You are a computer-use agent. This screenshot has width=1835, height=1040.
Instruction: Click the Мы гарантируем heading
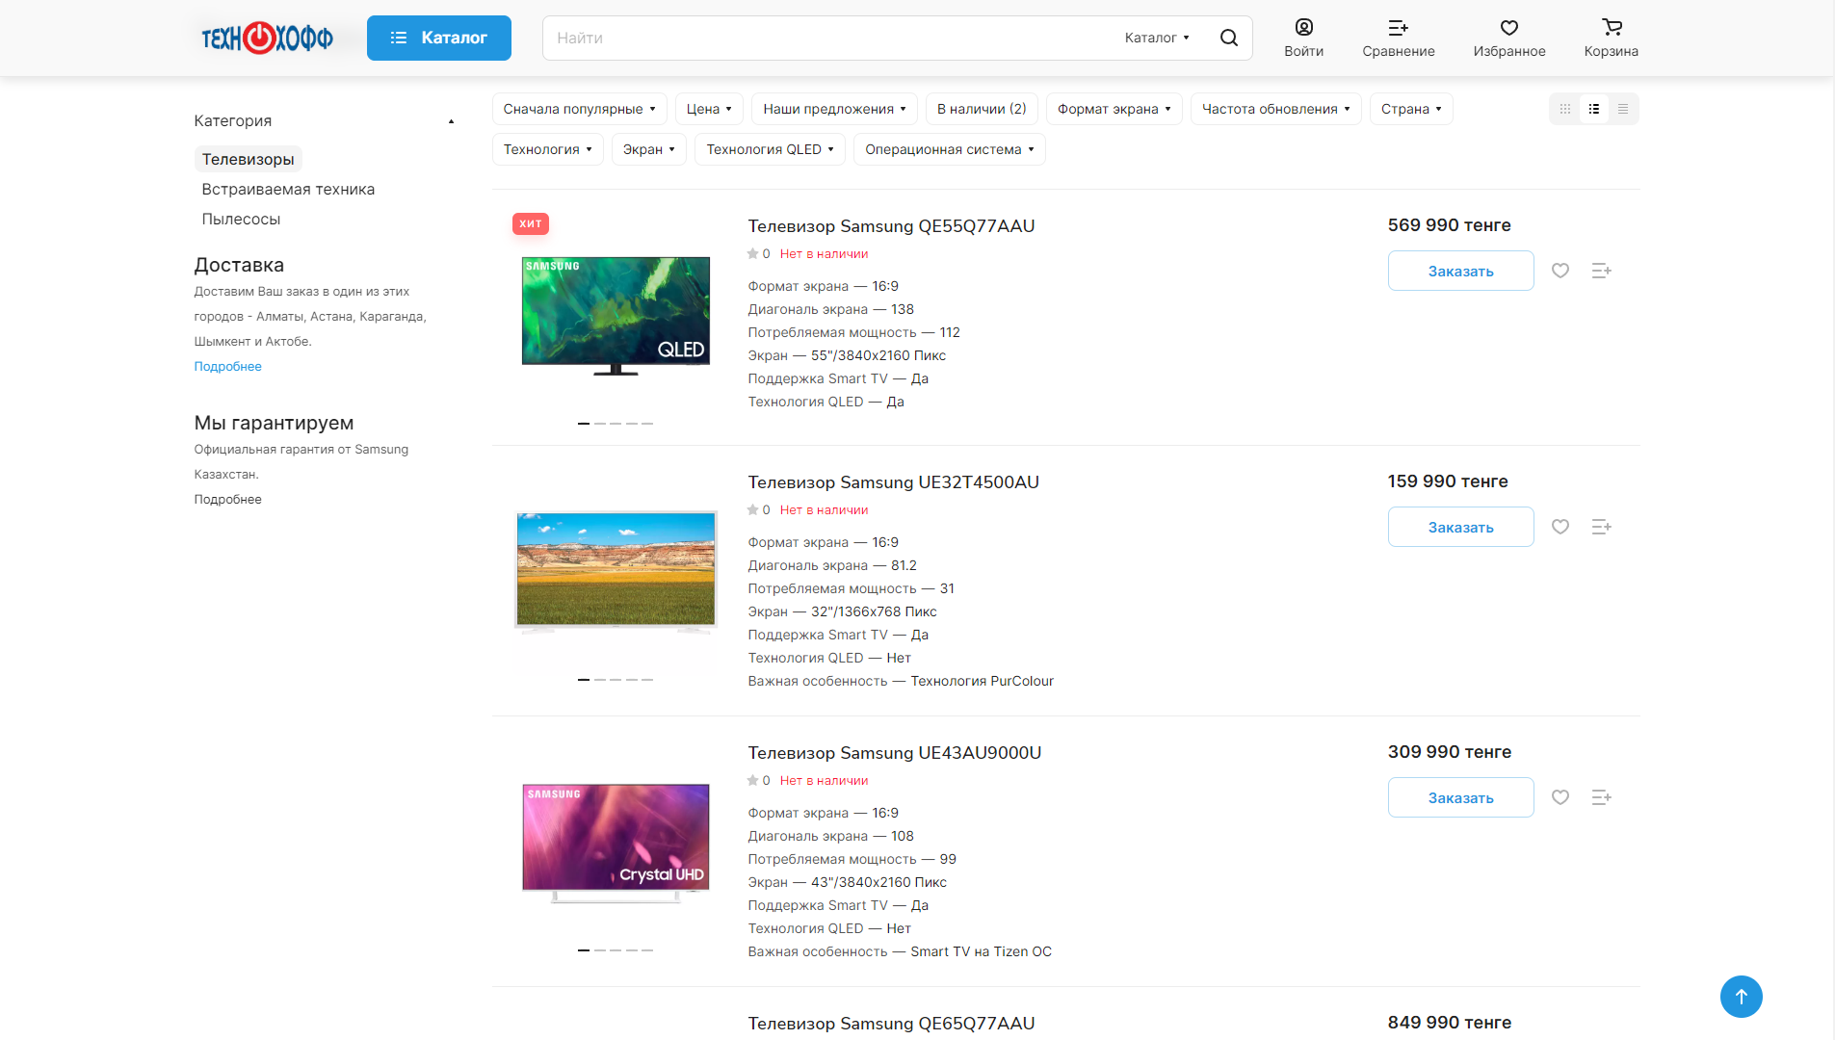tap(274, 423)
